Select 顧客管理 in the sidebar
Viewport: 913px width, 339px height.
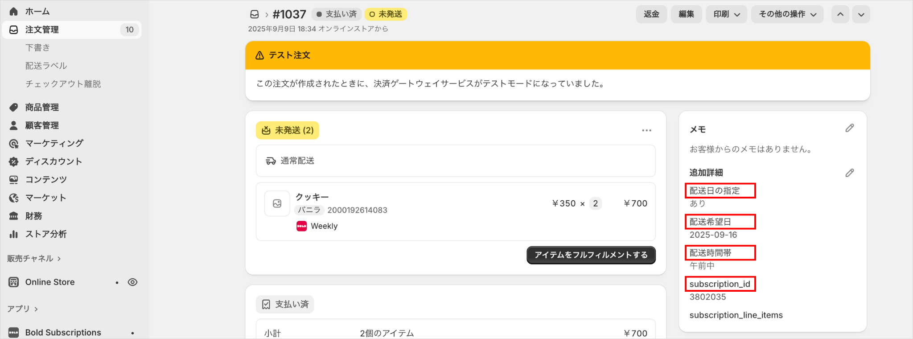[x=42, y=125]
